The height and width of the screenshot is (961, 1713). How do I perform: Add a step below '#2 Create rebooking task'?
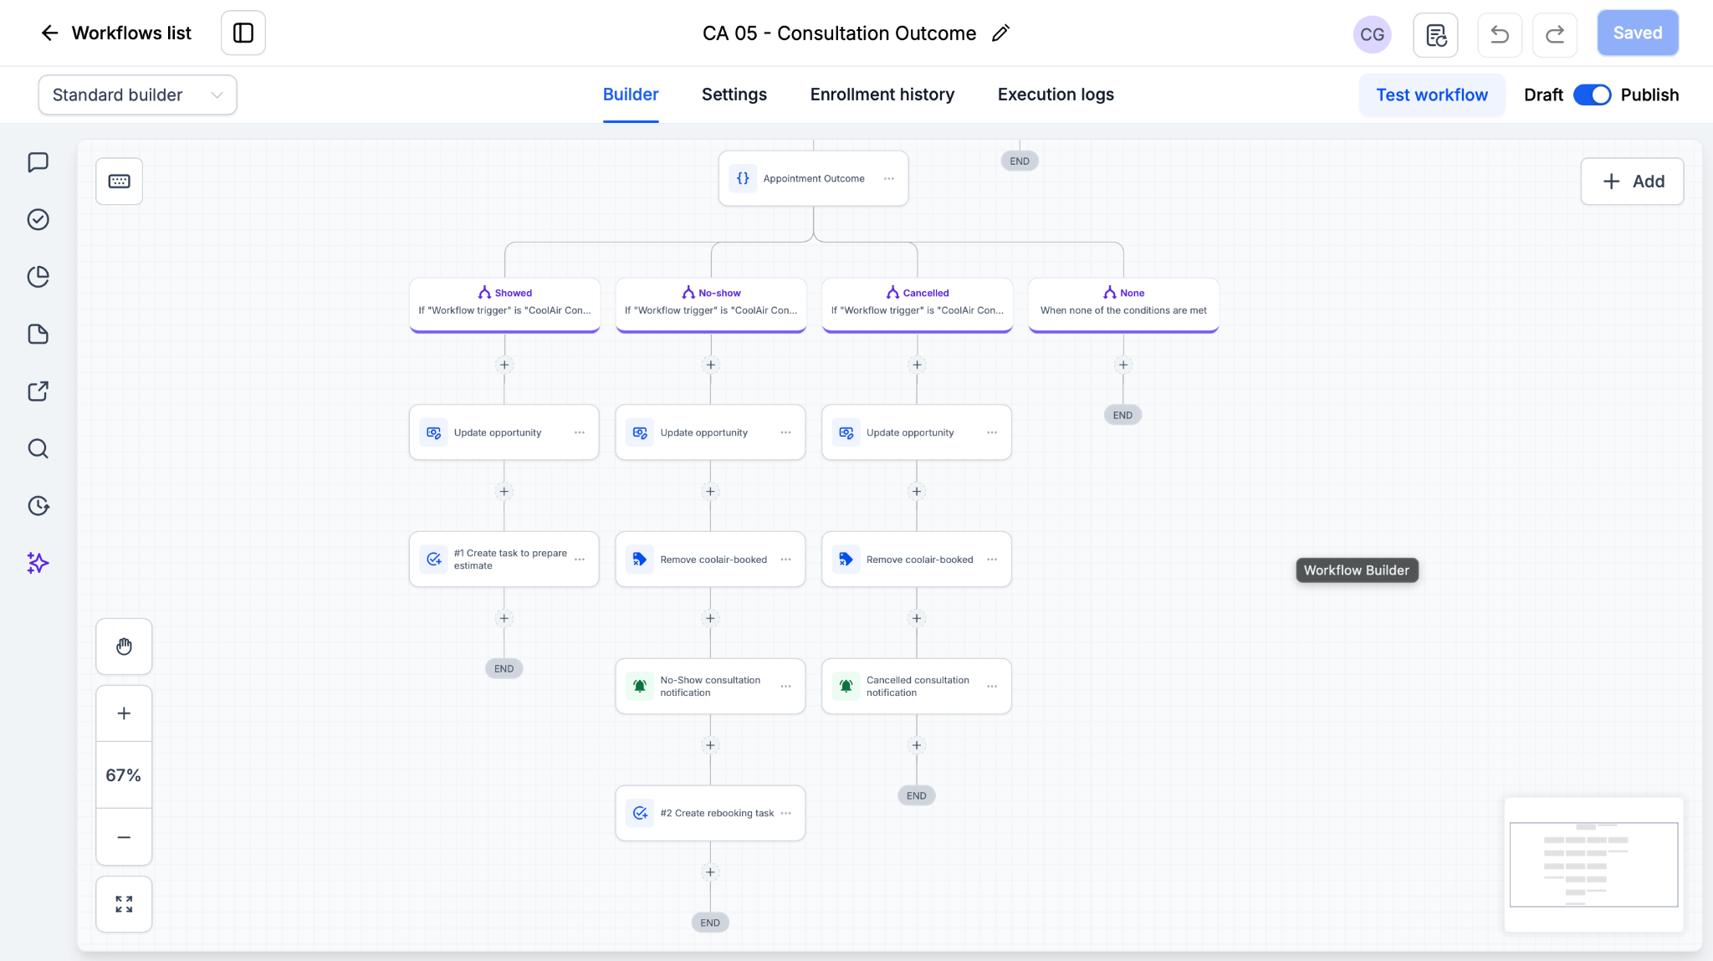click(710, 872)
